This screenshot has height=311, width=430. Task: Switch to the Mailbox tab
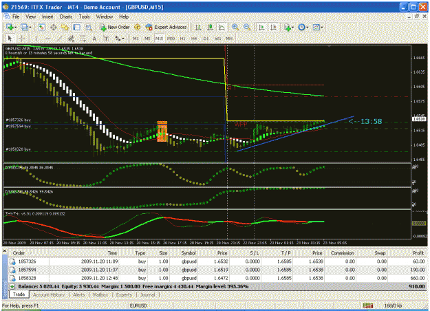(100, 294)
